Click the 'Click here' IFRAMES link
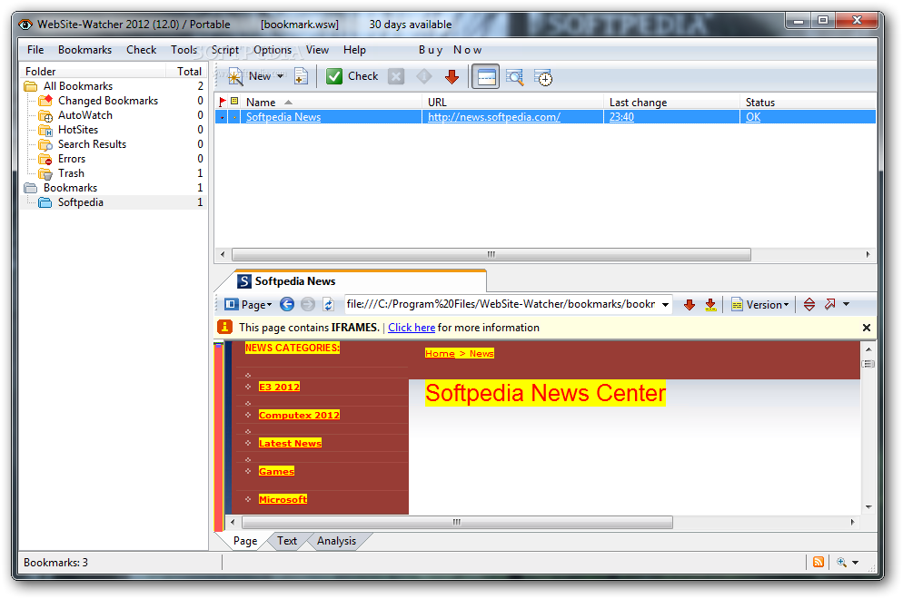 coord(412,328)
